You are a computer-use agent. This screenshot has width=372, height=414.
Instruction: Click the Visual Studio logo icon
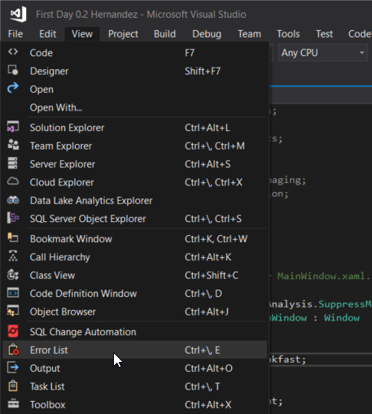point(18,14)
